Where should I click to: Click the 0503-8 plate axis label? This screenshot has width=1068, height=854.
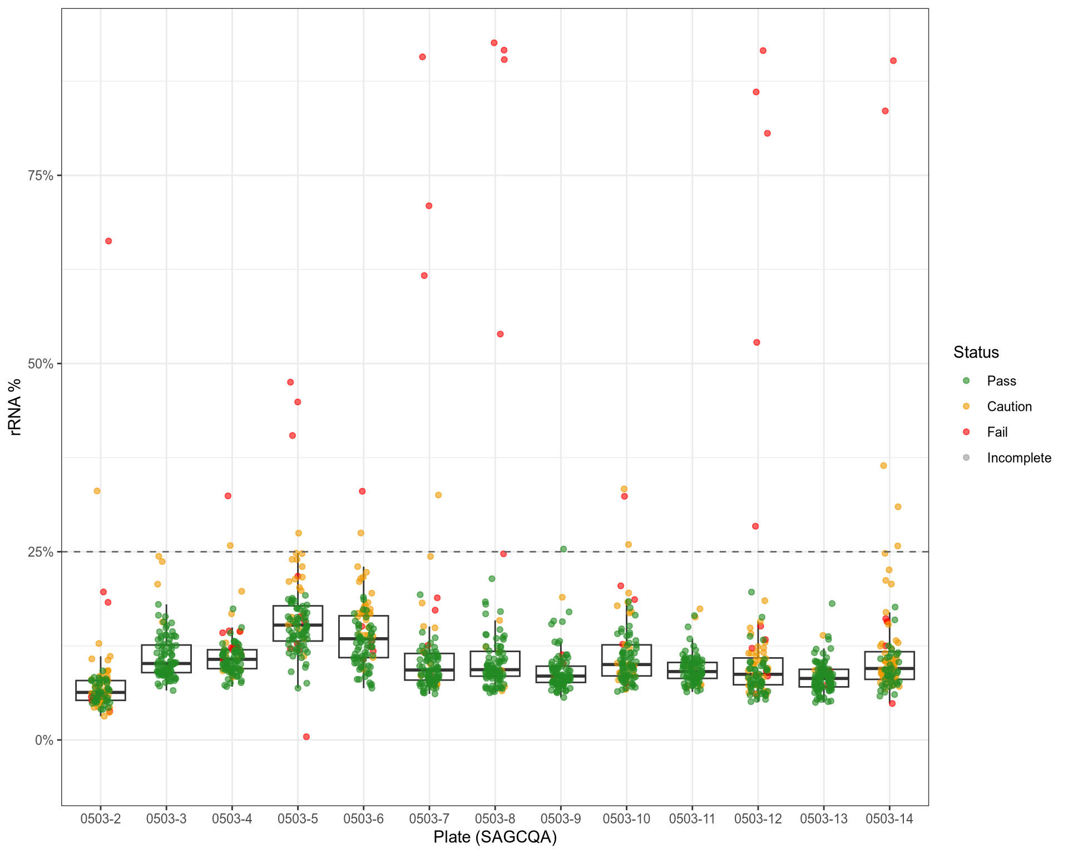coord(495,818)
